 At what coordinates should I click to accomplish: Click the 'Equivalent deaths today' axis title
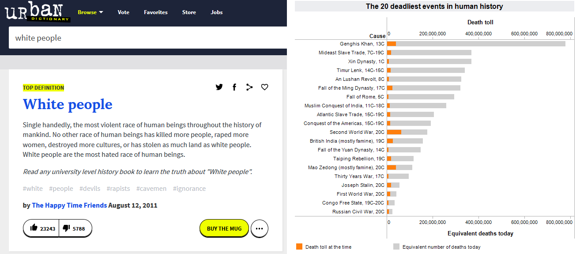click(480, 233)
